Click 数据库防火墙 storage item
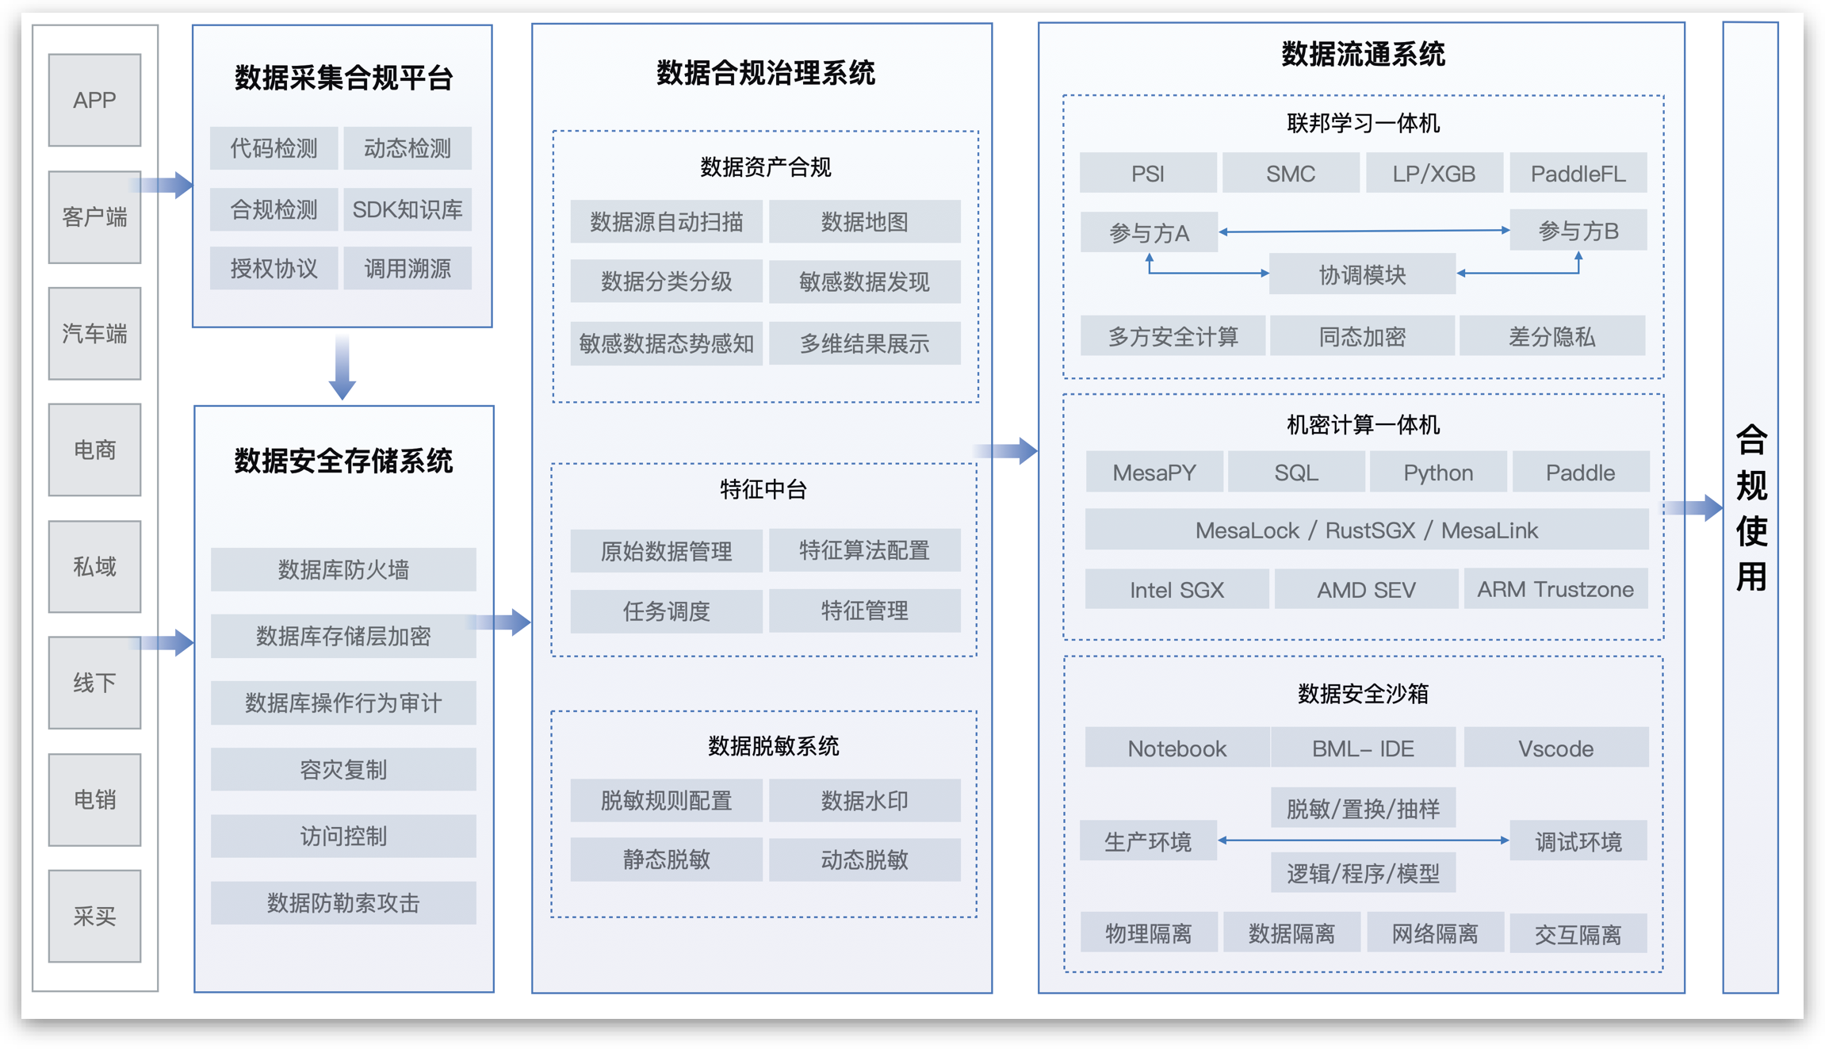This screenshot has height=1049, width=1825. 343,569
